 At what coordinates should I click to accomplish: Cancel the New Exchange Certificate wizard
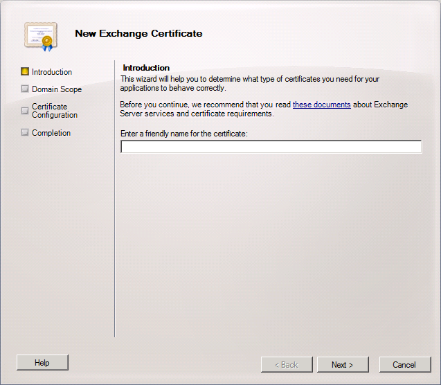click(404, 365)
